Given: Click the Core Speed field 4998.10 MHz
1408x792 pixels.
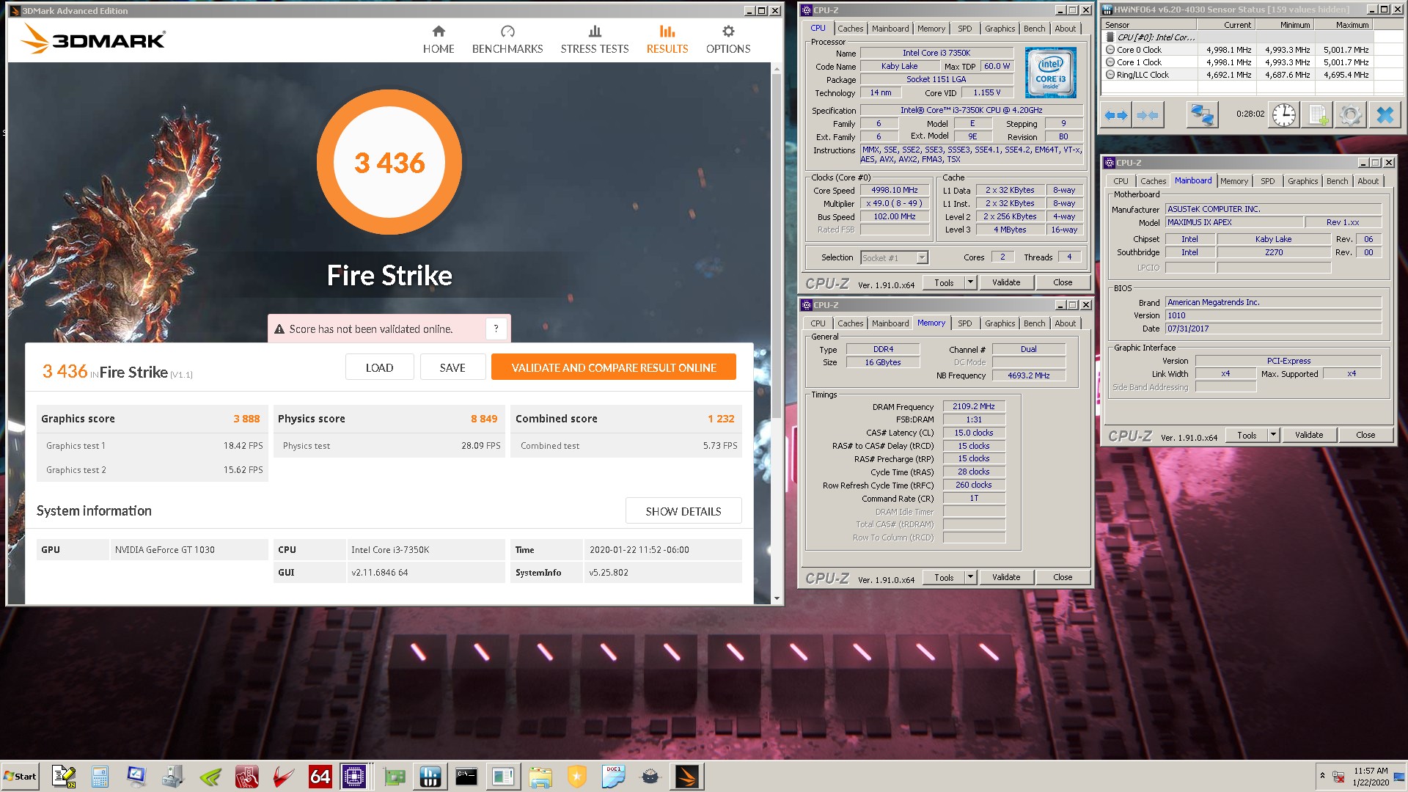Looking at the screenshot, I should click(x=894, y=190).
